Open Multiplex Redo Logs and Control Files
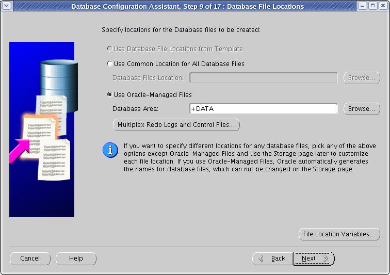 click(x=176, y=125)
